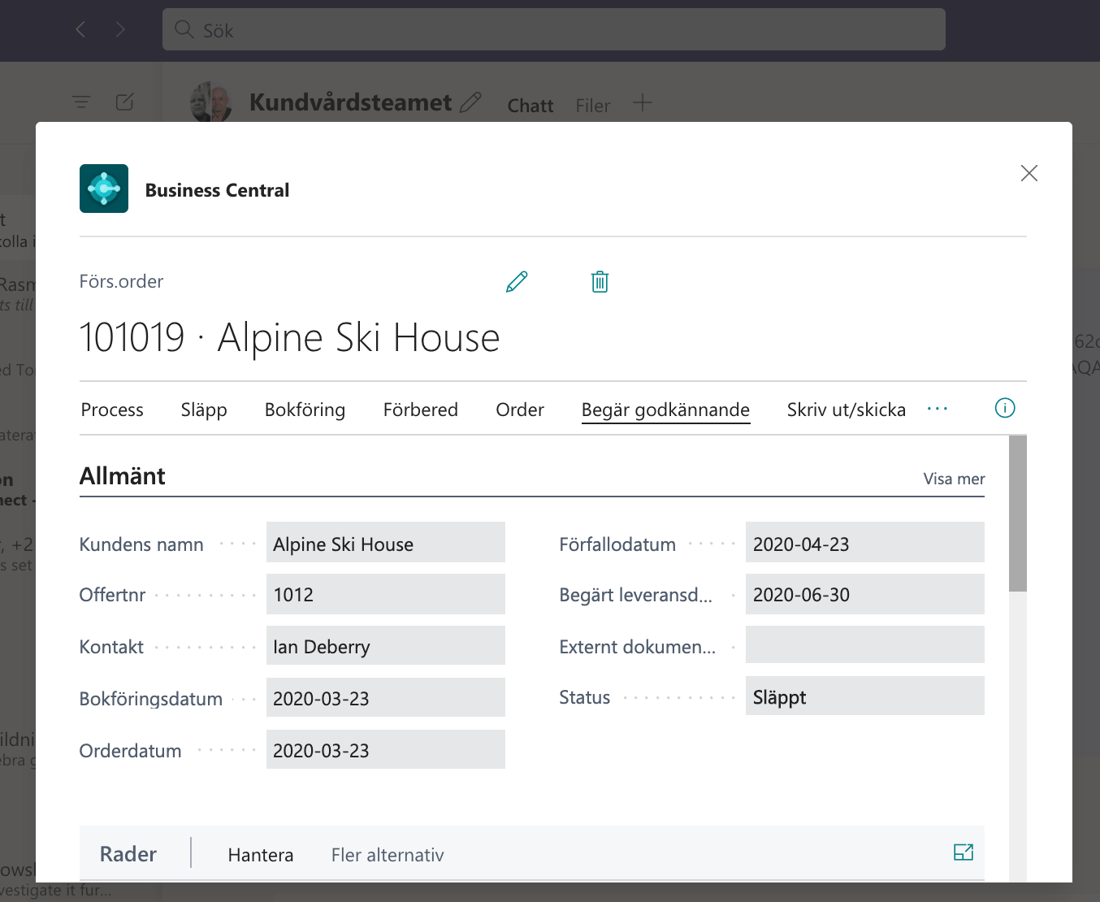Go forward using the Teams forward arrow
Screen dimensions: 1100x902
point(120,29)
